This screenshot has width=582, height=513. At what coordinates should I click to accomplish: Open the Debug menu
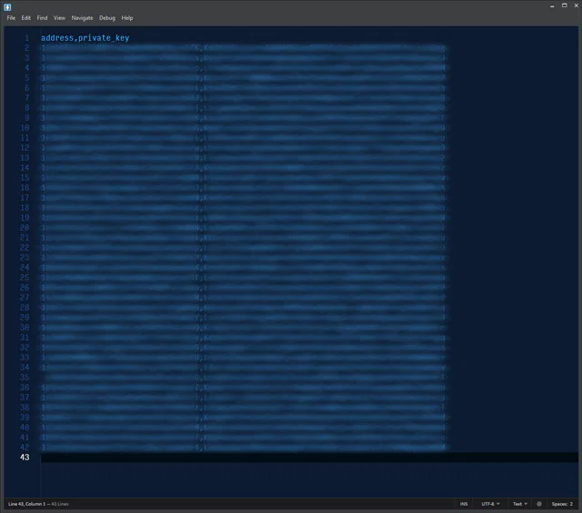coord(107,17)
